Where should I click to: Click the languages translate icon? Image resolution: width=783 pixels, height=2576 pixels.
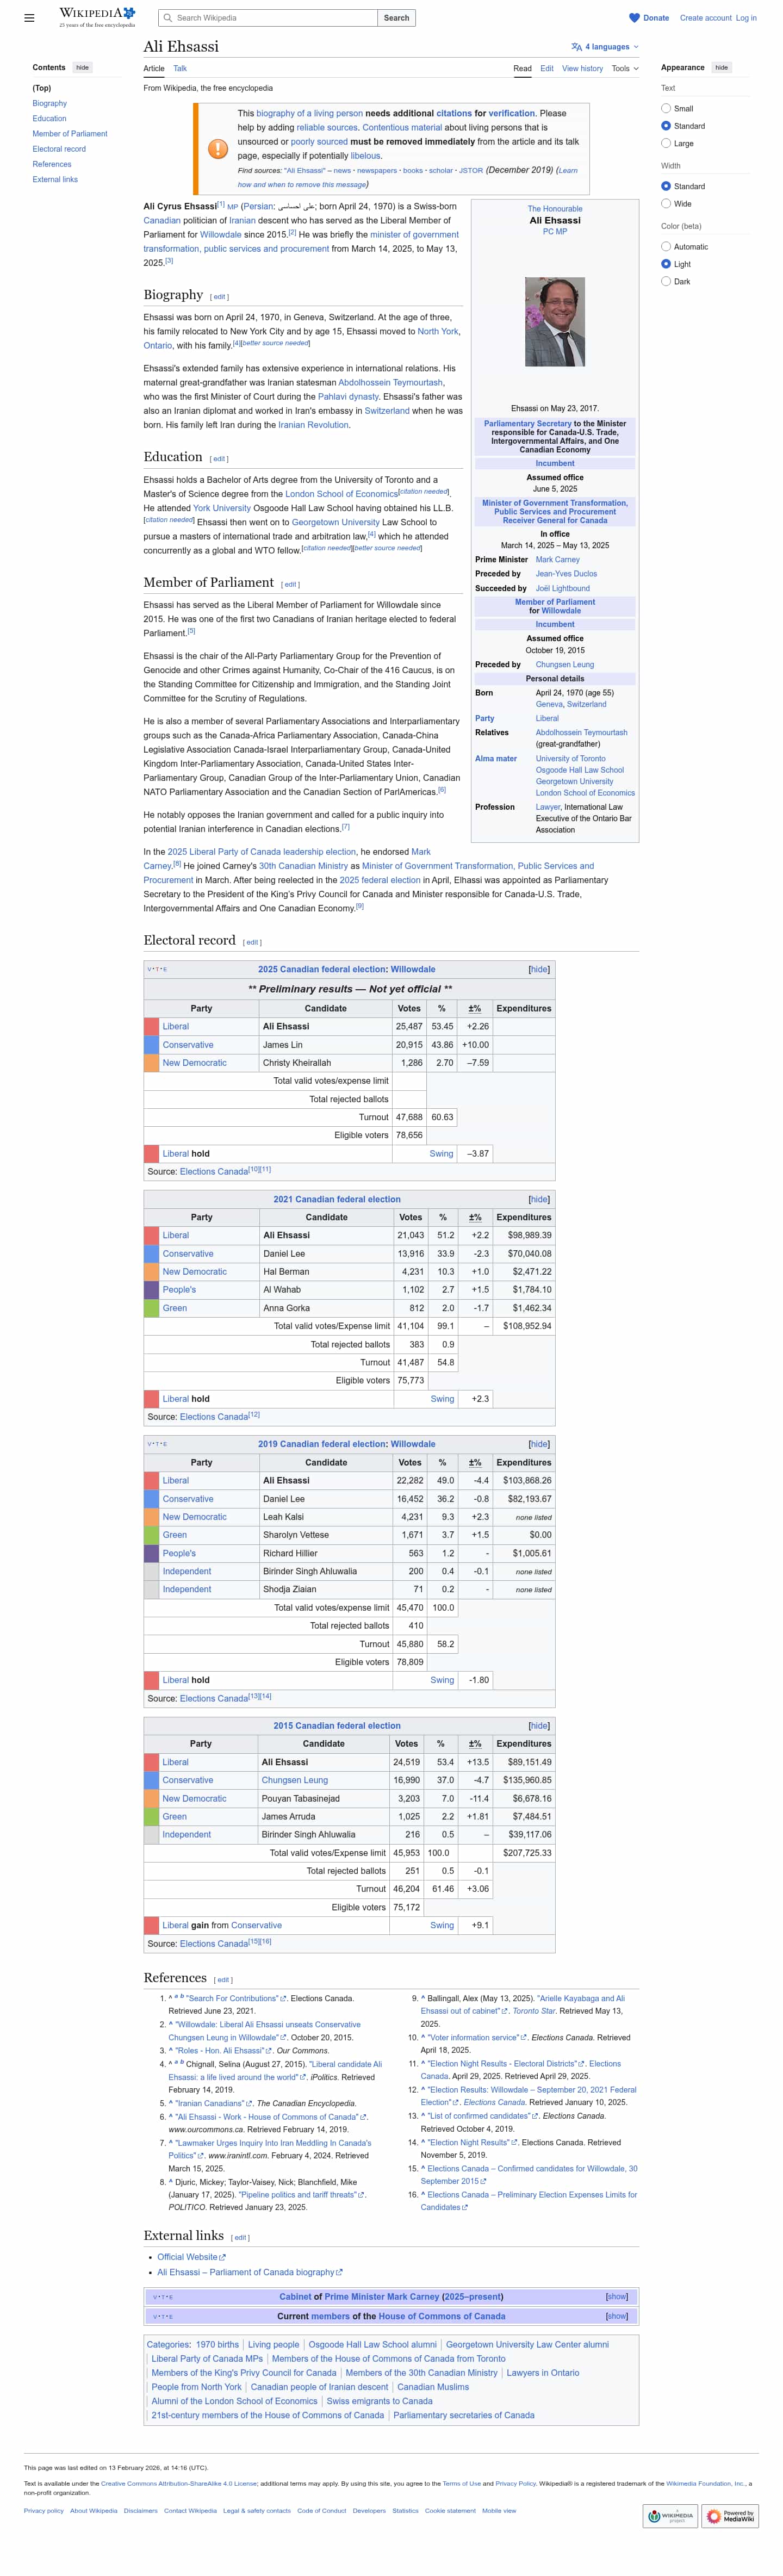tap(576, 47)
